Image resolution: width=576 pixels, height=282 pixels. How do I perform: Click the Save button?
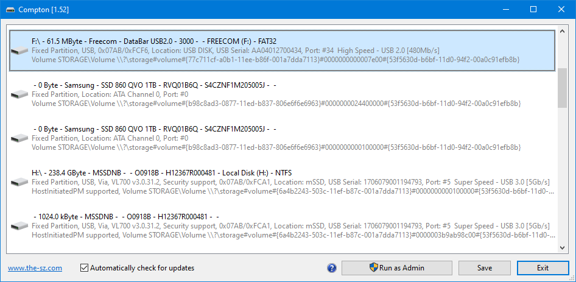click(485, 267)
